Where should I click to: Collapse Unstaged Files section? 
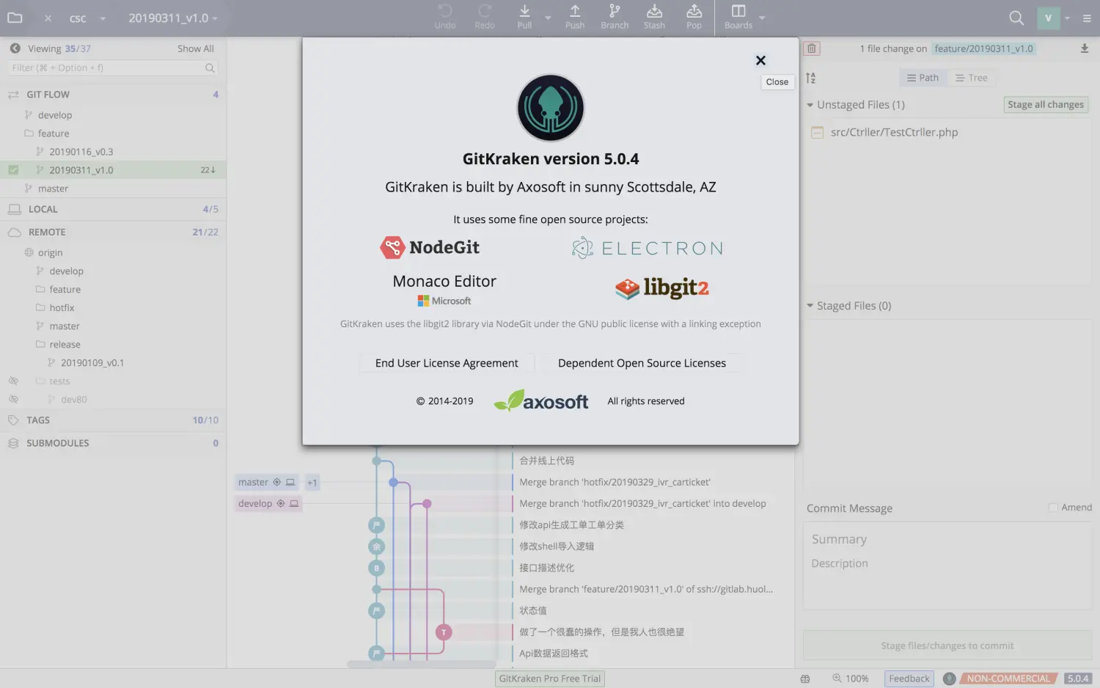[x=810, y=105]
